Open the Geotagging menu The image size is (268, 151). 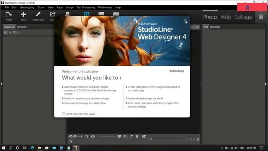click(27, 8)
